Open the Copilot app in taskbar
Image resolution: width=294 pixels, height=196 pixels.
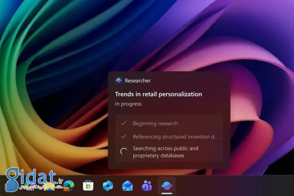click(108, 185)
